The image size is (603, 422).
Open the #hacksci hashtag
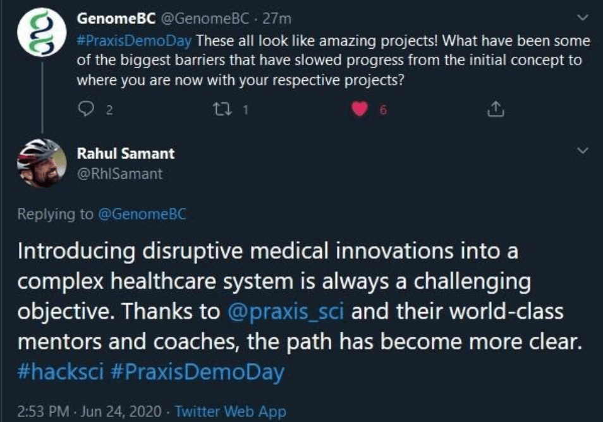(59, 372)
